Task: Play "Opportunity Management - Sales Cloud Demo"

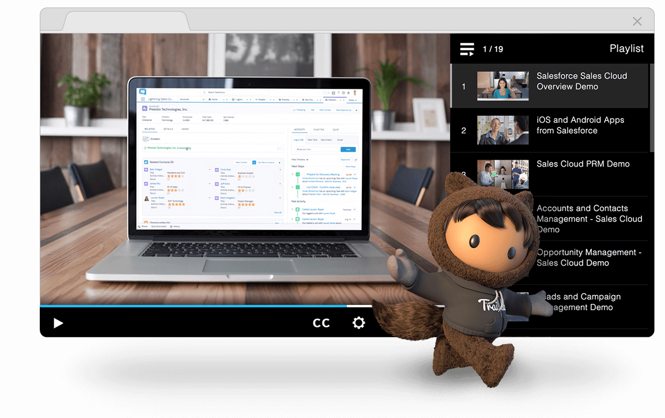Action: tap(589, 258)
